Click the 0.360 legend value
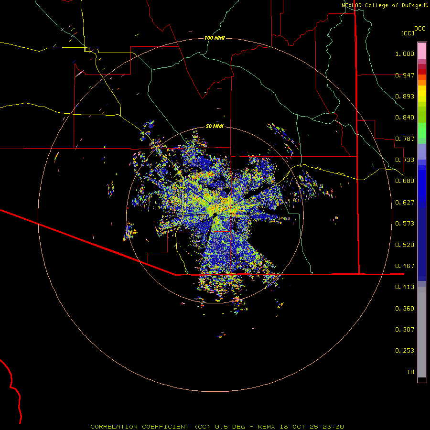This screenshot has height=430, width=430. pyautogui.click(x=405, y=309)
